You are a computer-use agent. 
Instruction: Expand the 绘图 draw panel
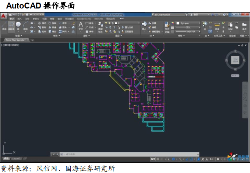18,36
